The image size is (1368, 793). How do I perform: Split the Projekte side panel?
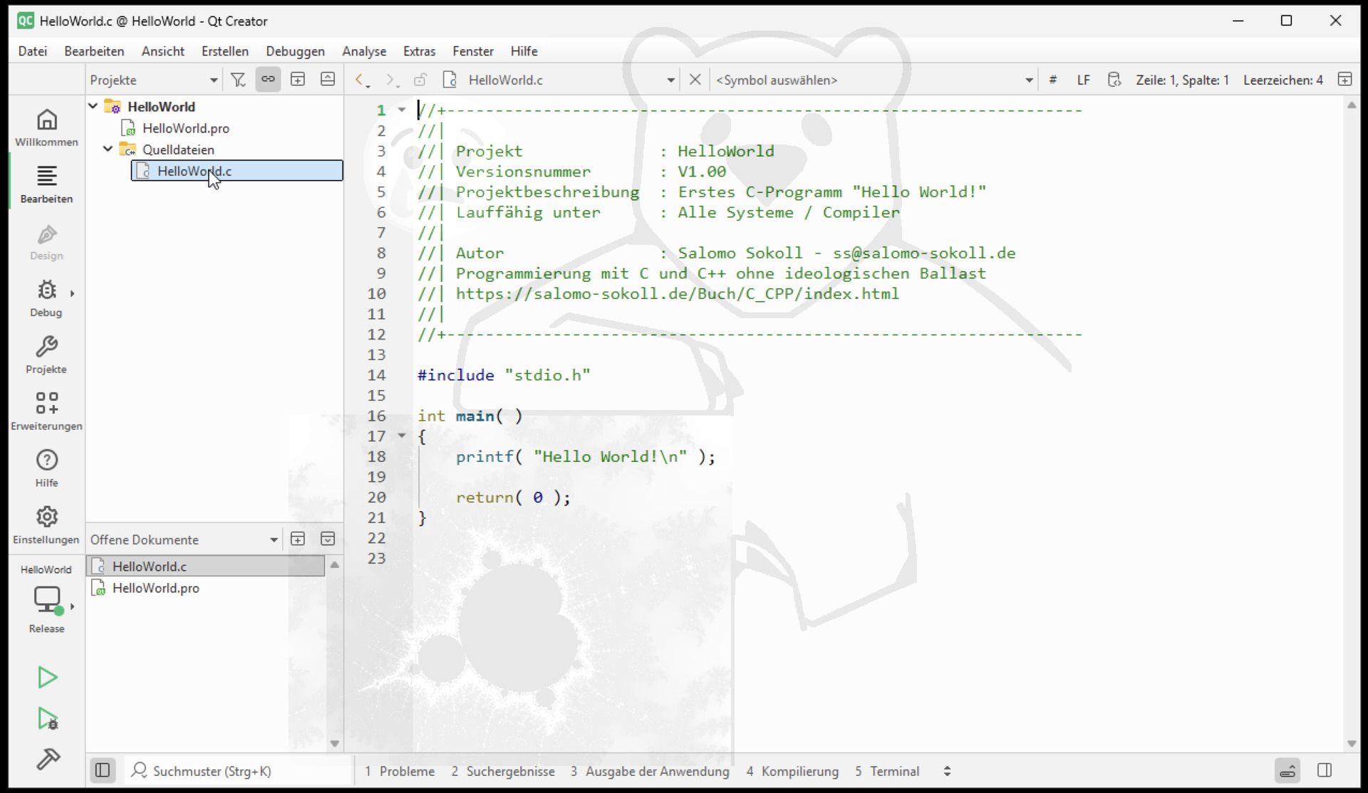point(298,80)
